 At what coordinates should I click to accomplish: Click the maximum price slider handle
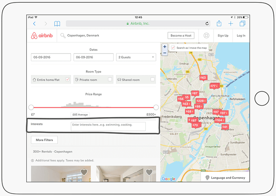(x=156, y=107)
